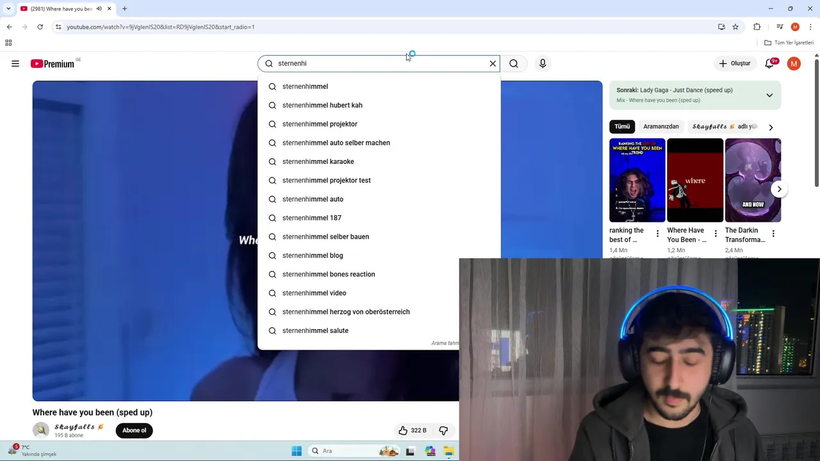The image size is (820, 461).
Task: Select suggestion 'sternenhimmel auto selber machen'
Action: [379, 143]
